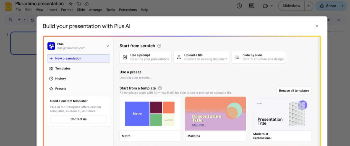Click the help icon beside Start from scratch
The image size is (350, 146).
click(159, 46)
